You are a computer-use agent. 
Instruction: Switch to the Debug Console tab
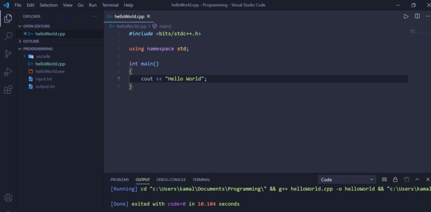point(171,179)
